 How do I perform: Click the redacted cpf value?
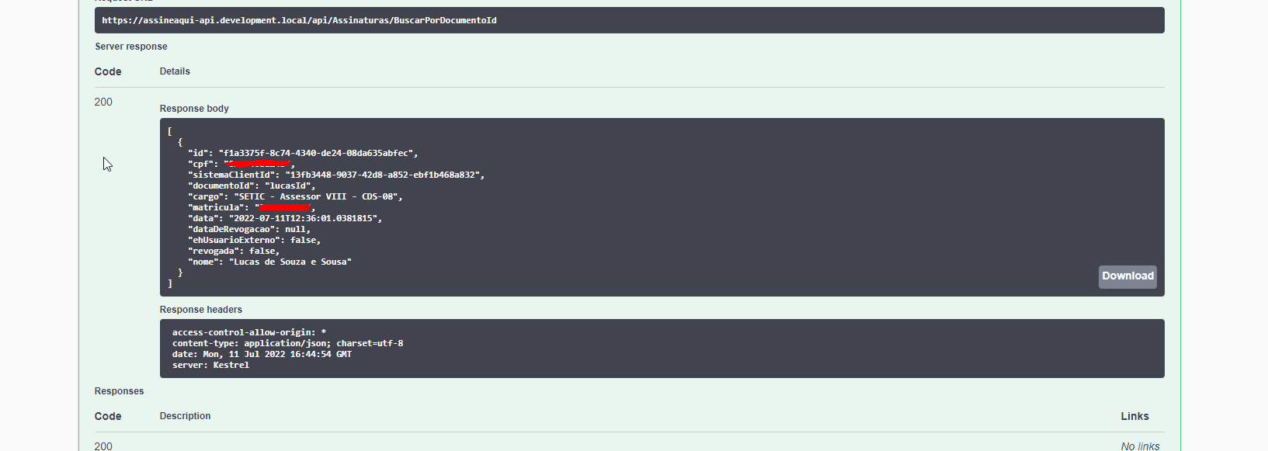pyautogui.click(x=259, y=164)
